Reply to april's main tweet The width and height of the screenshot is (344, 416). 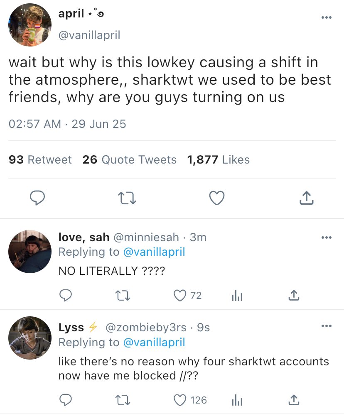click(37, 198)
